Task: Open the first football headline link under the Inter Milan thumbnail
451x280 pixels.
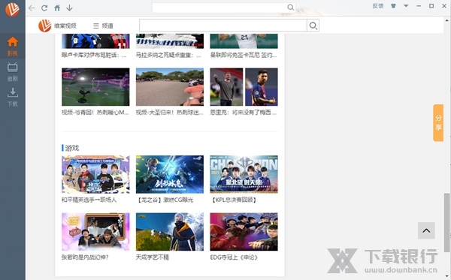Action: 94,55
